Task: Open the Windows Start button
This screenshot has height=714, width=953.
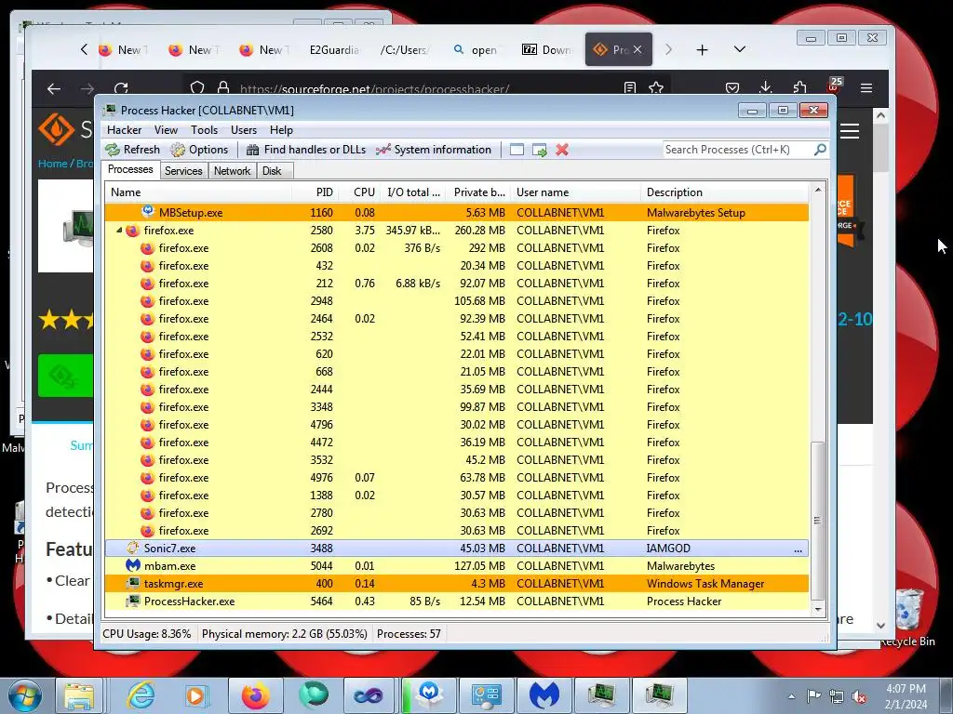Action: 24,695
